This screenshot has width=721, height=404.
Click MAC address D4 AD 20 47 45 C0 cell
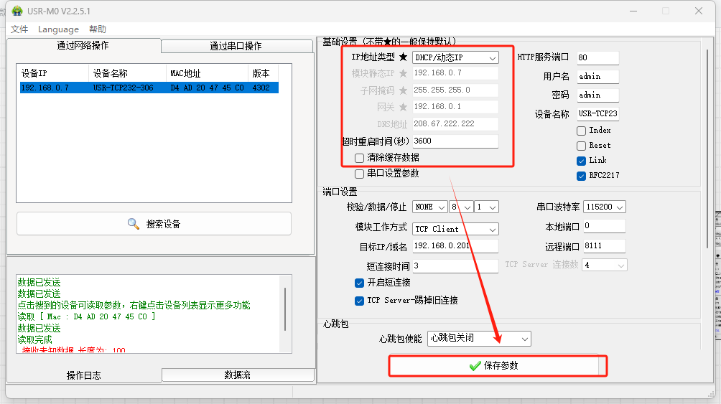point(208,88)
